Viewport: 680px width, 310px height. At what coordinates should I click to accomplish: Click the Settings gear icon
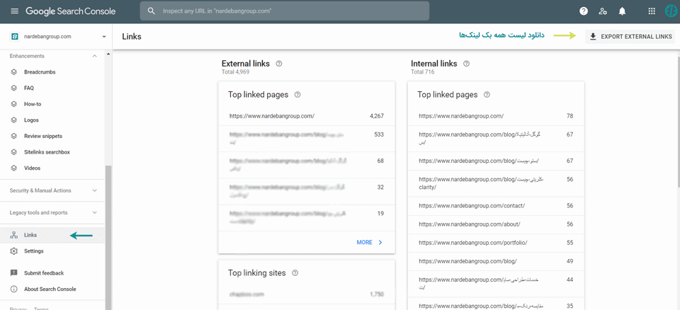click(14, 251)
